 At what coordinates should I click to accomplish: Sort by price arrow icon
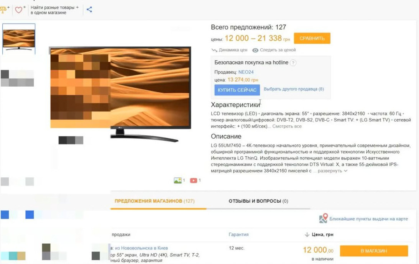pos(307,234)
